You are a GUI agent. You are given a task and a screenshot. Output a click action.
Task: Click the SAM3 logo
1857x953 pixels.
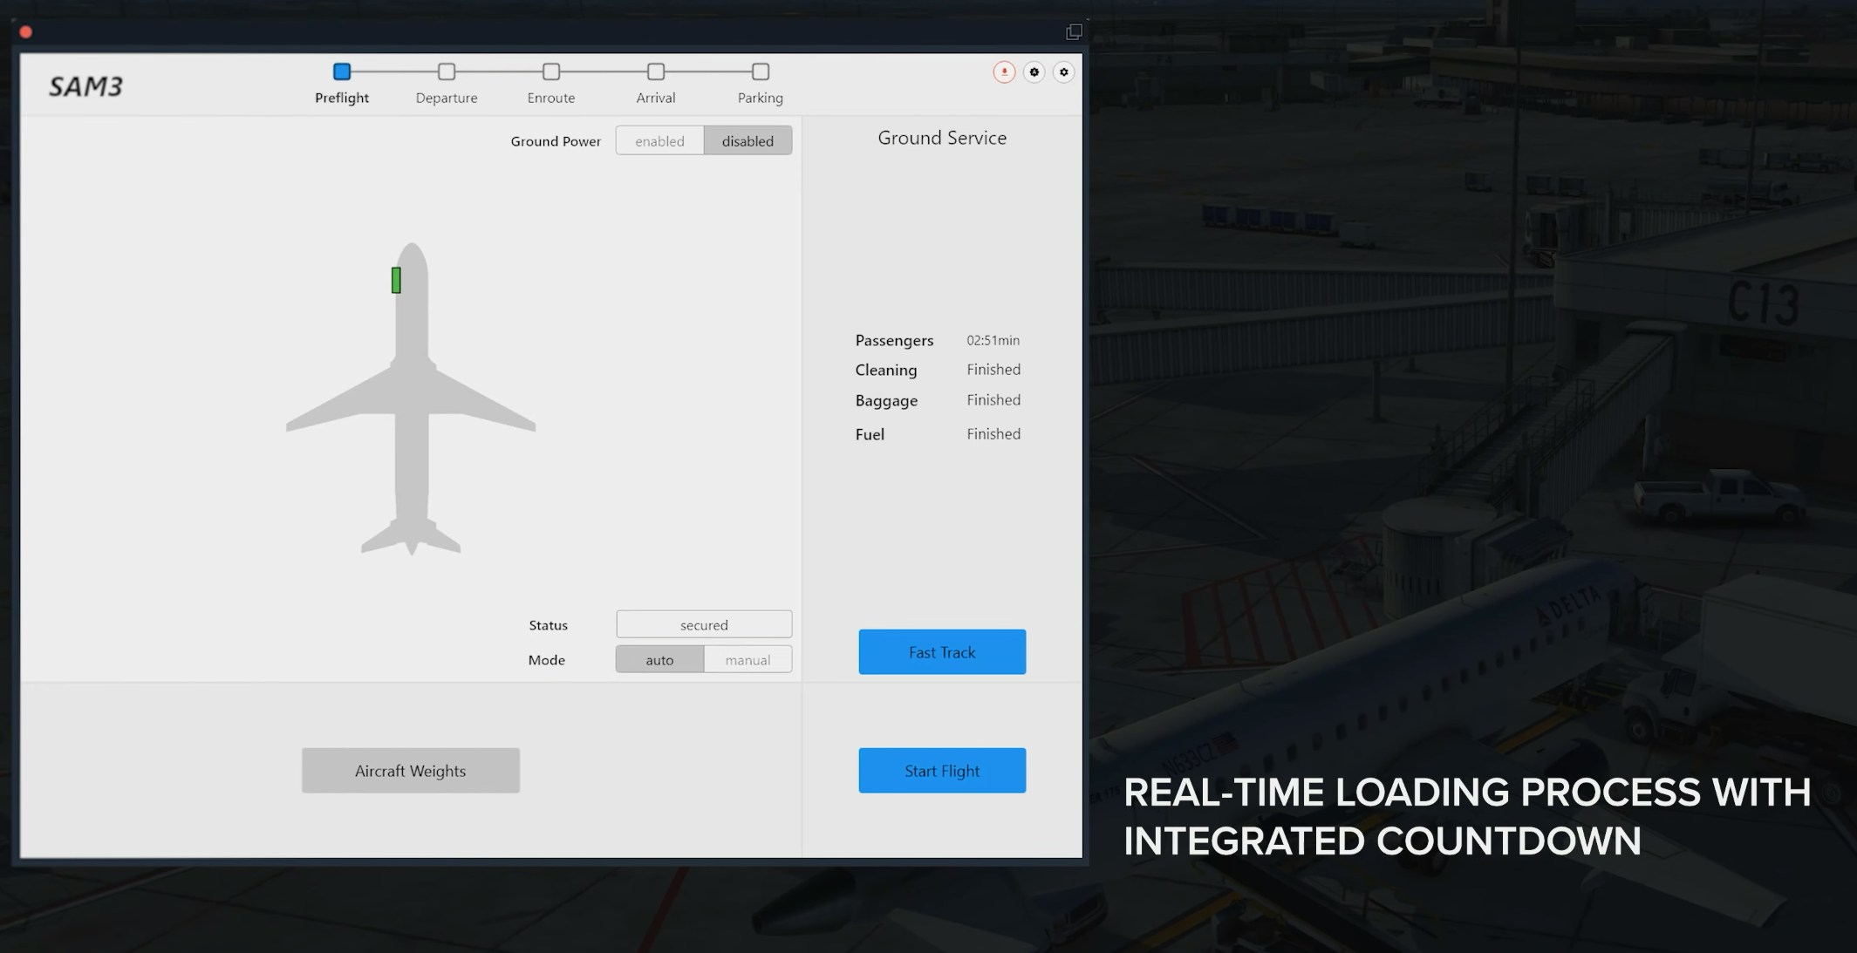tap(85, 86)
